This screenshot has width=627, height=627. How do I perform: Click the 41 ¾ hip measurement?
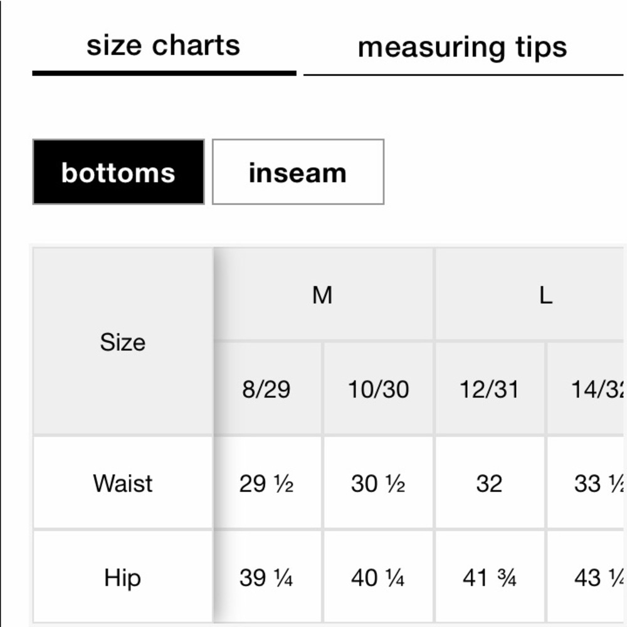tap(489, 577)
